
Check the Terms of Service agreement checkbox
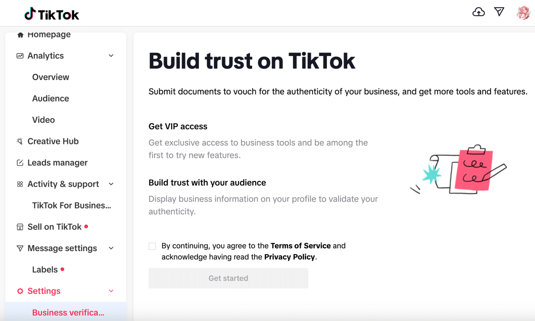coord(152,246)
